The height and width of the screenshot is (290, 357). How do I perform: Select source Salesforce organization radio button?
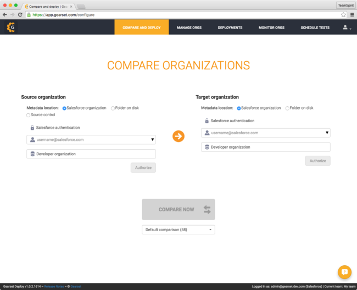(64, 108)
